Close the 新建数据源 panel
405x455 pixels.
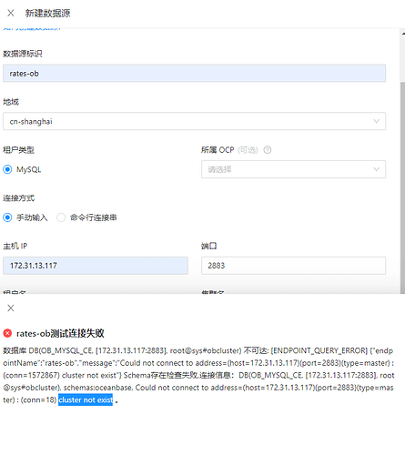(11, 13)
